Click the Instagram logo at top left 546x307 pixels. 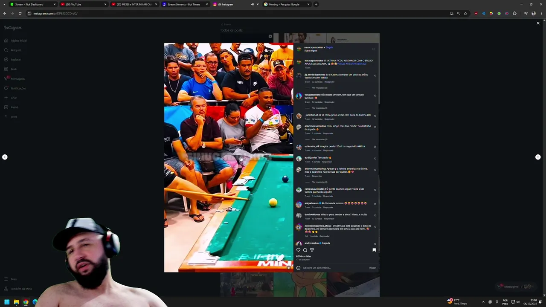click(x=13, y=28)
